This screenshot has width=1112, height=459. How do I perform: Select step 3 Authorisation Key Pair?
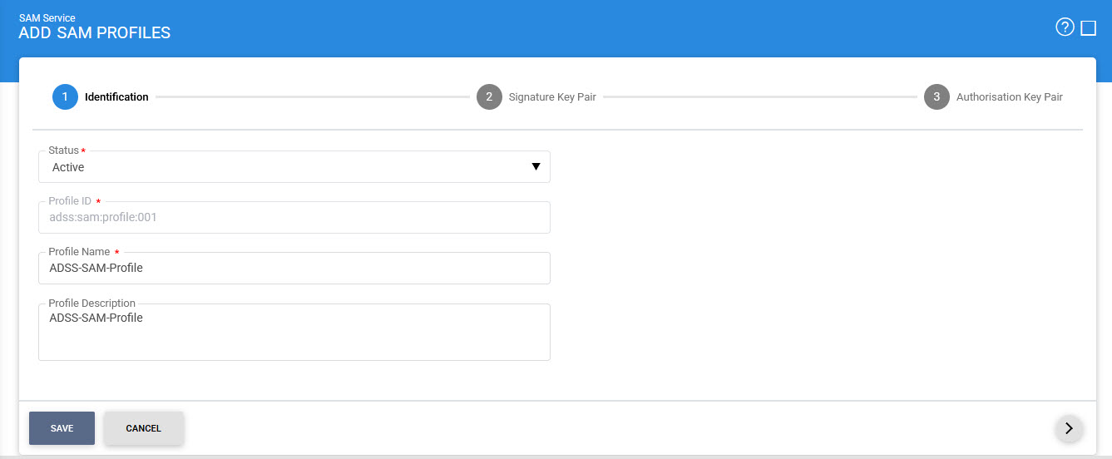pos(994,96)
